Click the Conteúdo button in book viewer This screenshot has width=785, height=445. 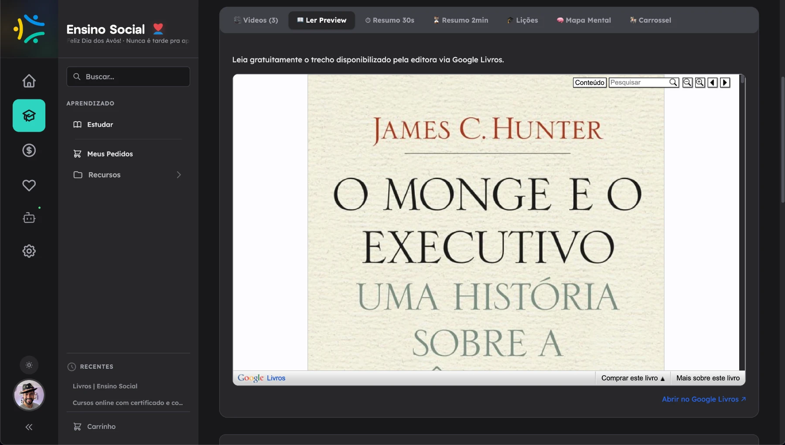[x=590, y=82]
